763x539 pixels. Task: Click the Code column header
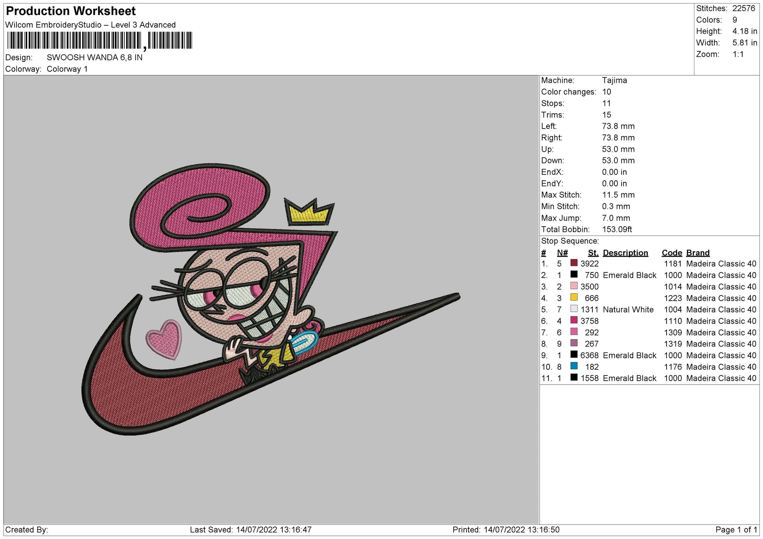(672, 253)
